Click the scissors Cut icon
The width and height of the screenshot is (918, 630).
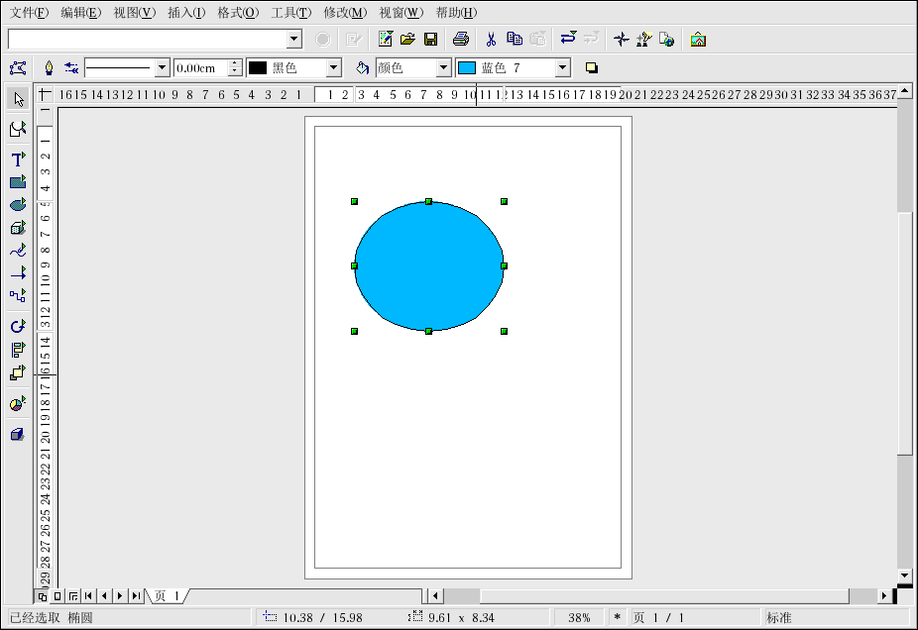[490, 40]
